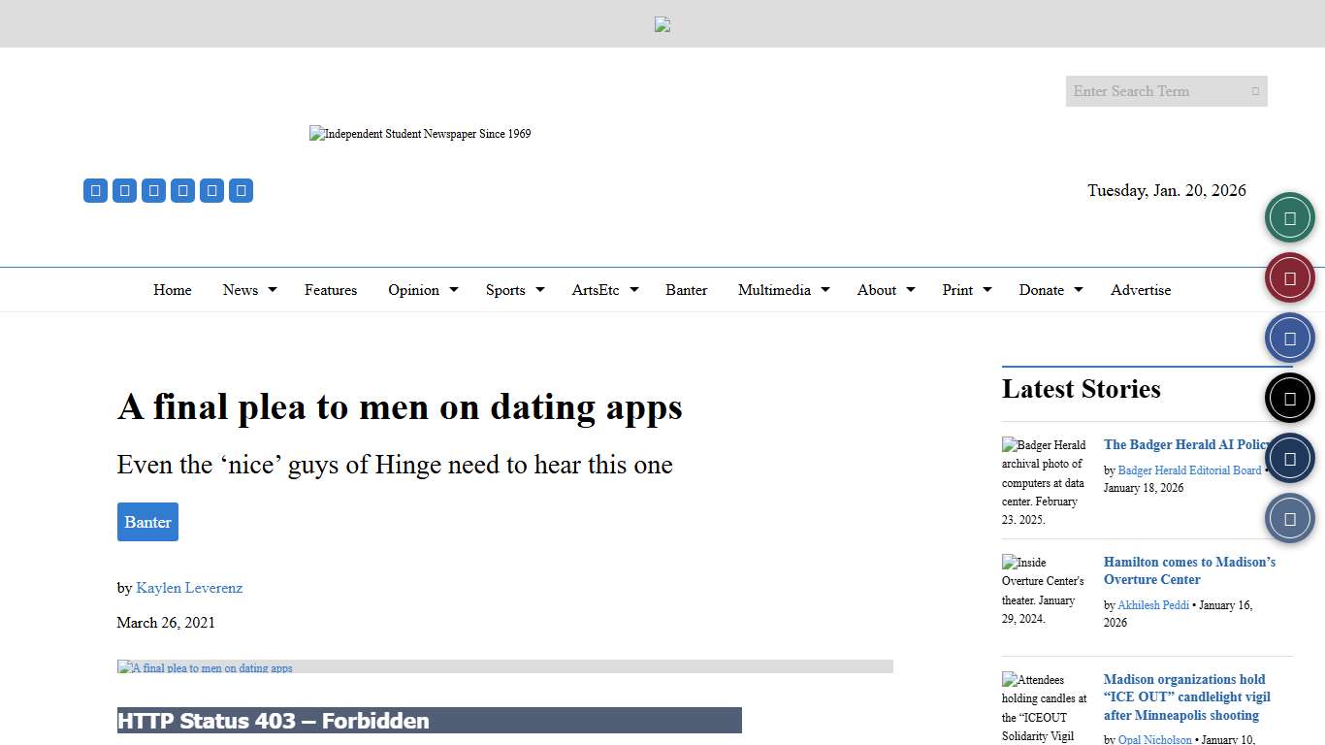Click the green circular share icon on the right edge
Viewport: 1325px width, 745px height.
coord(1289,216)
